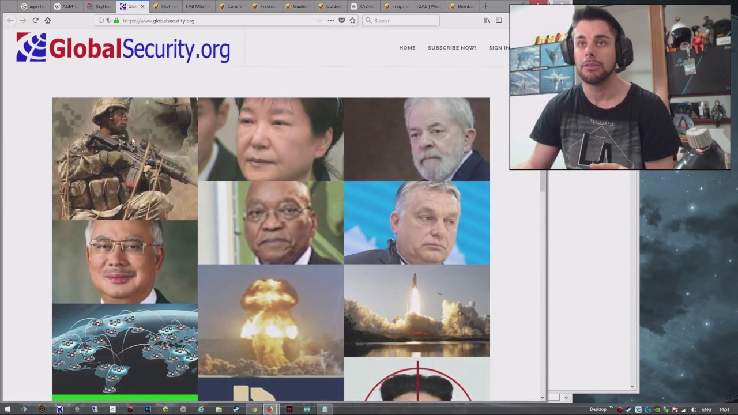Open the 14:51 taskbar clock
Screen dimensions: 738x415
[724, 410]
